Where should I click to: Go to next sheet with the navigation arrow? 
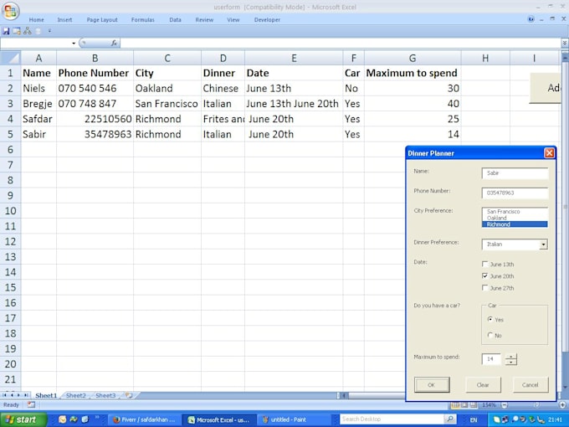(x=18, y=395)
